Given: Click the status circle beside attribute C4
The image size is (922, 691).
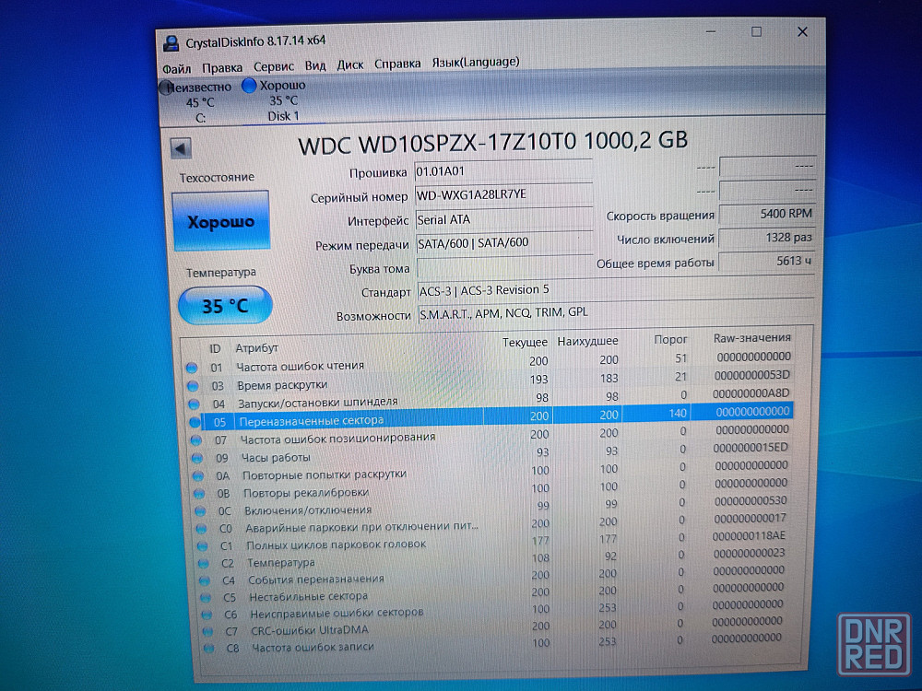Looking at the screenshot, I should [205, 580].
